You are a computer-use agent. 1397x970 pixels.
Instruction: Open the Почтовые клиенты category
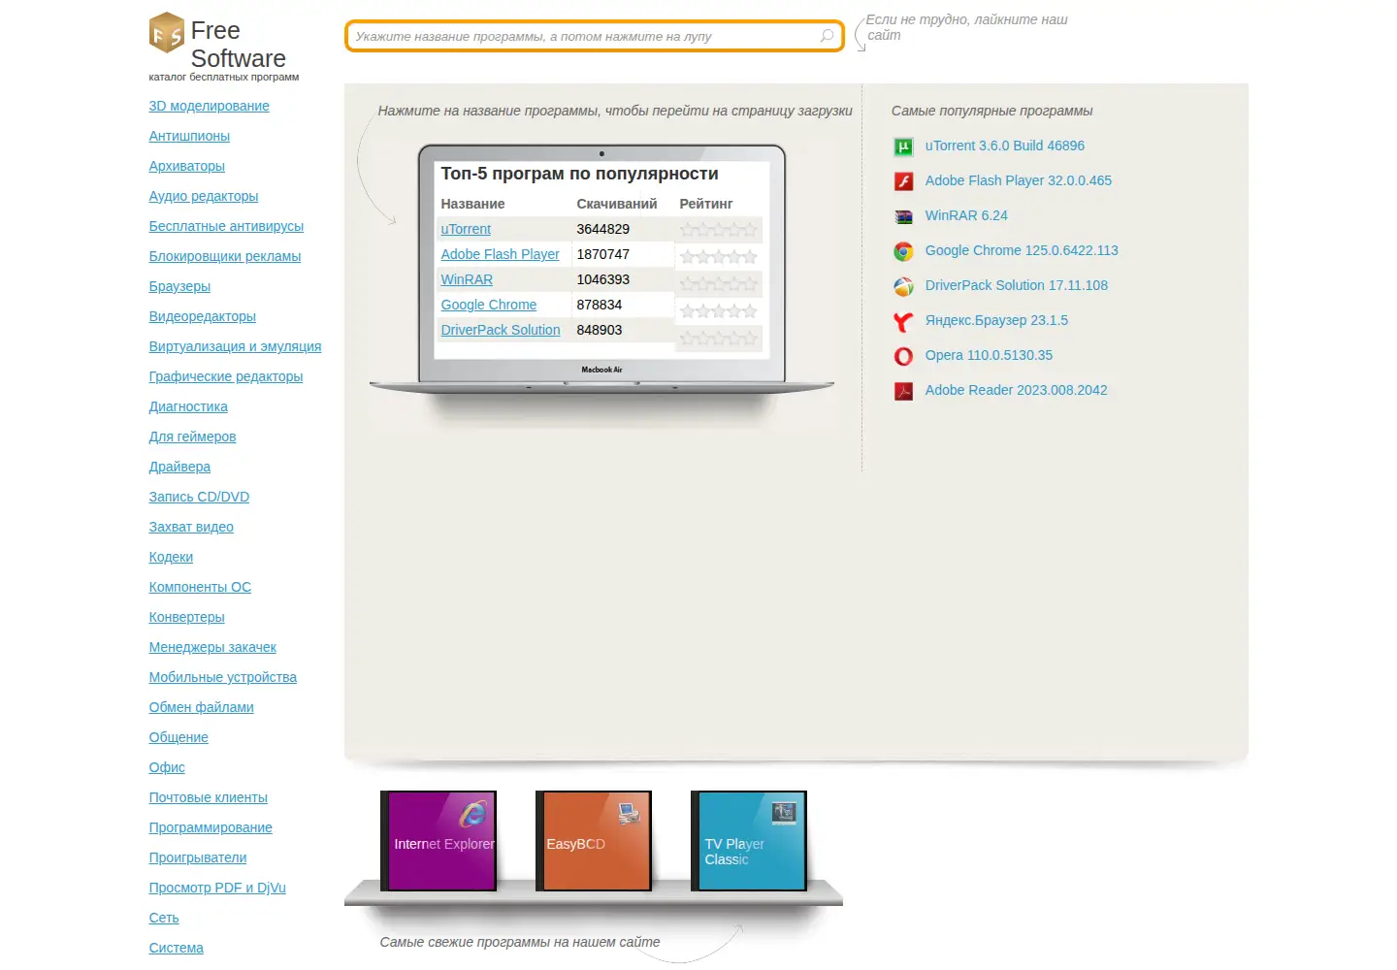pyautogui.click(x=208, y=797)
